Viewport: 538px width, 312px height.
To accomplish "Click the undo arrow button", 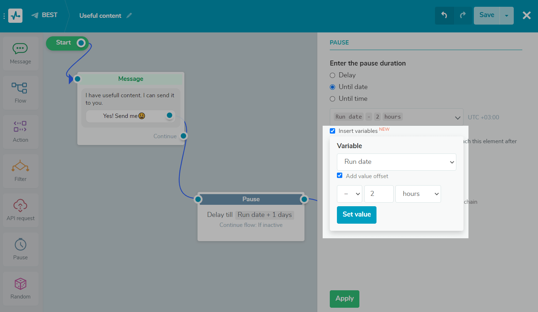I will 444,15.
